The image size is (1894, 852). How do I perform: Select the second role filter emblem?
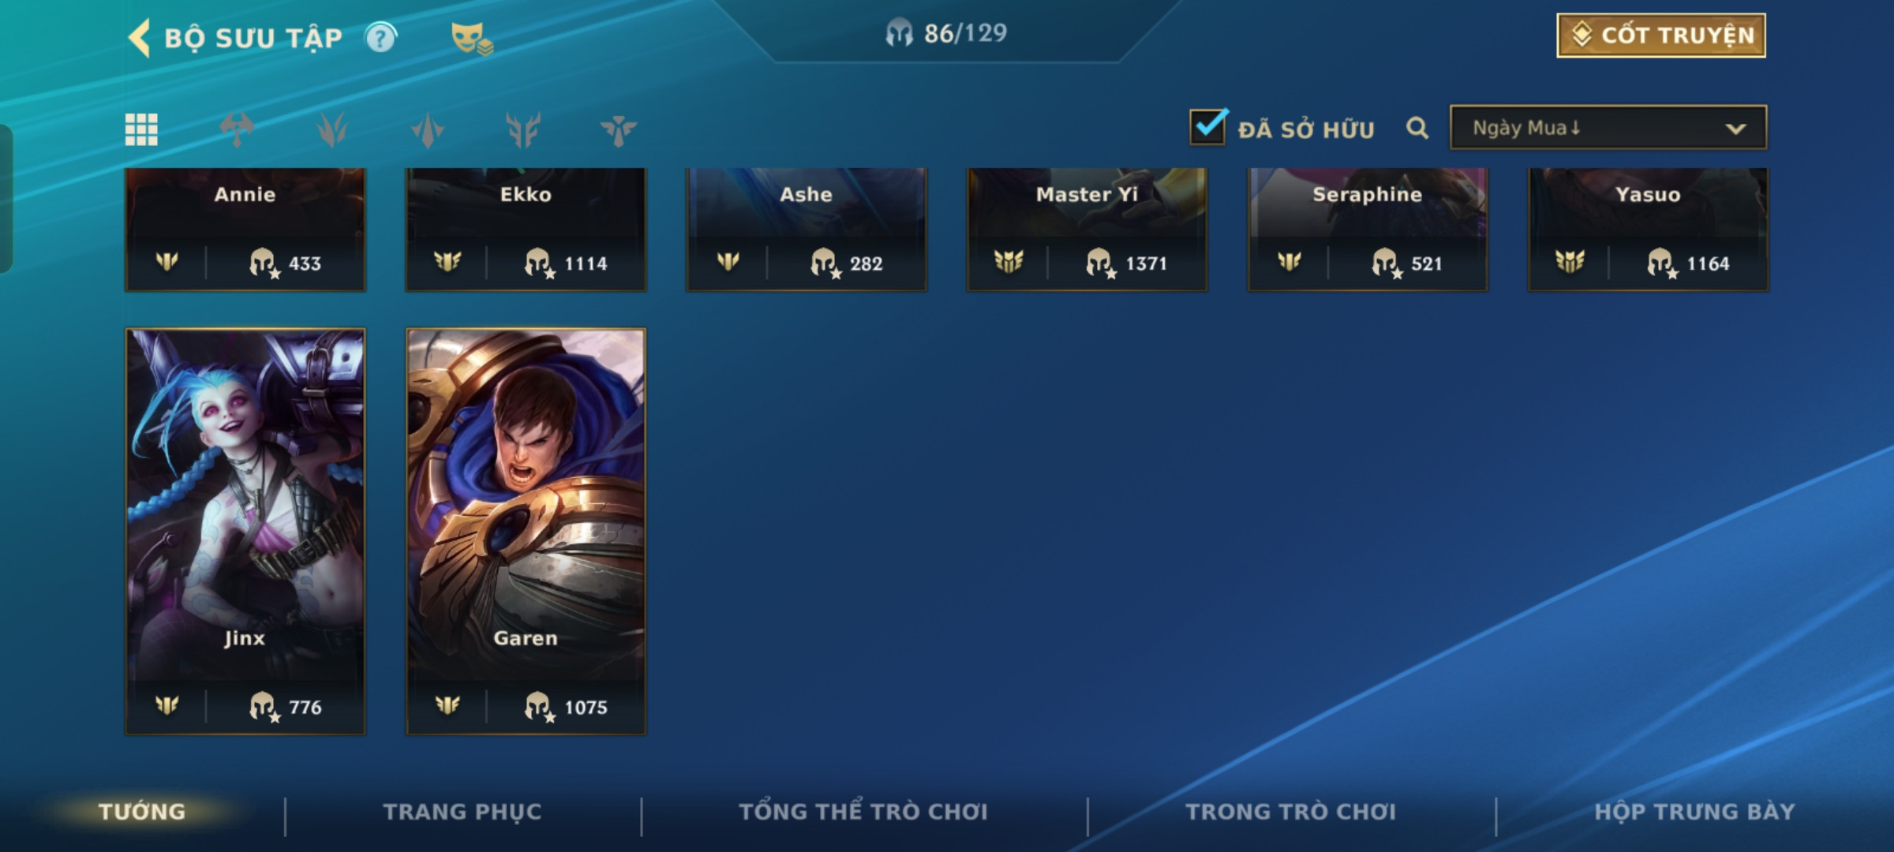coord(332,129)
